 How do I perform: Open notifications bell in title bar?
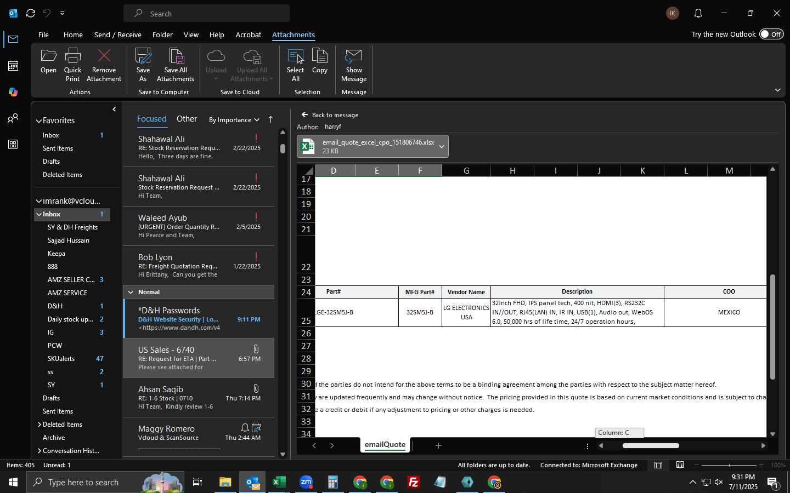click(698, 13)
